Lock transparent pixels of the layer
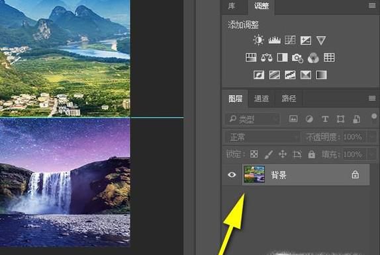Screen dimensions: 380x255 [254, 154]
